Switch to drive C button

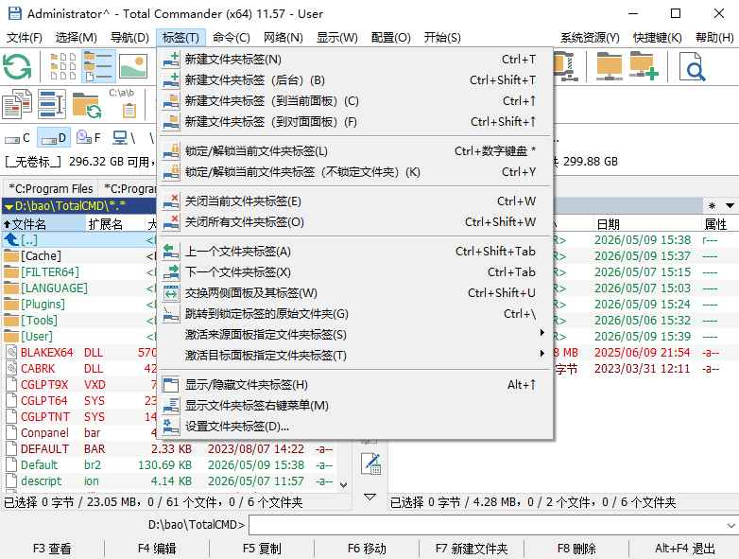coord(18,138)
